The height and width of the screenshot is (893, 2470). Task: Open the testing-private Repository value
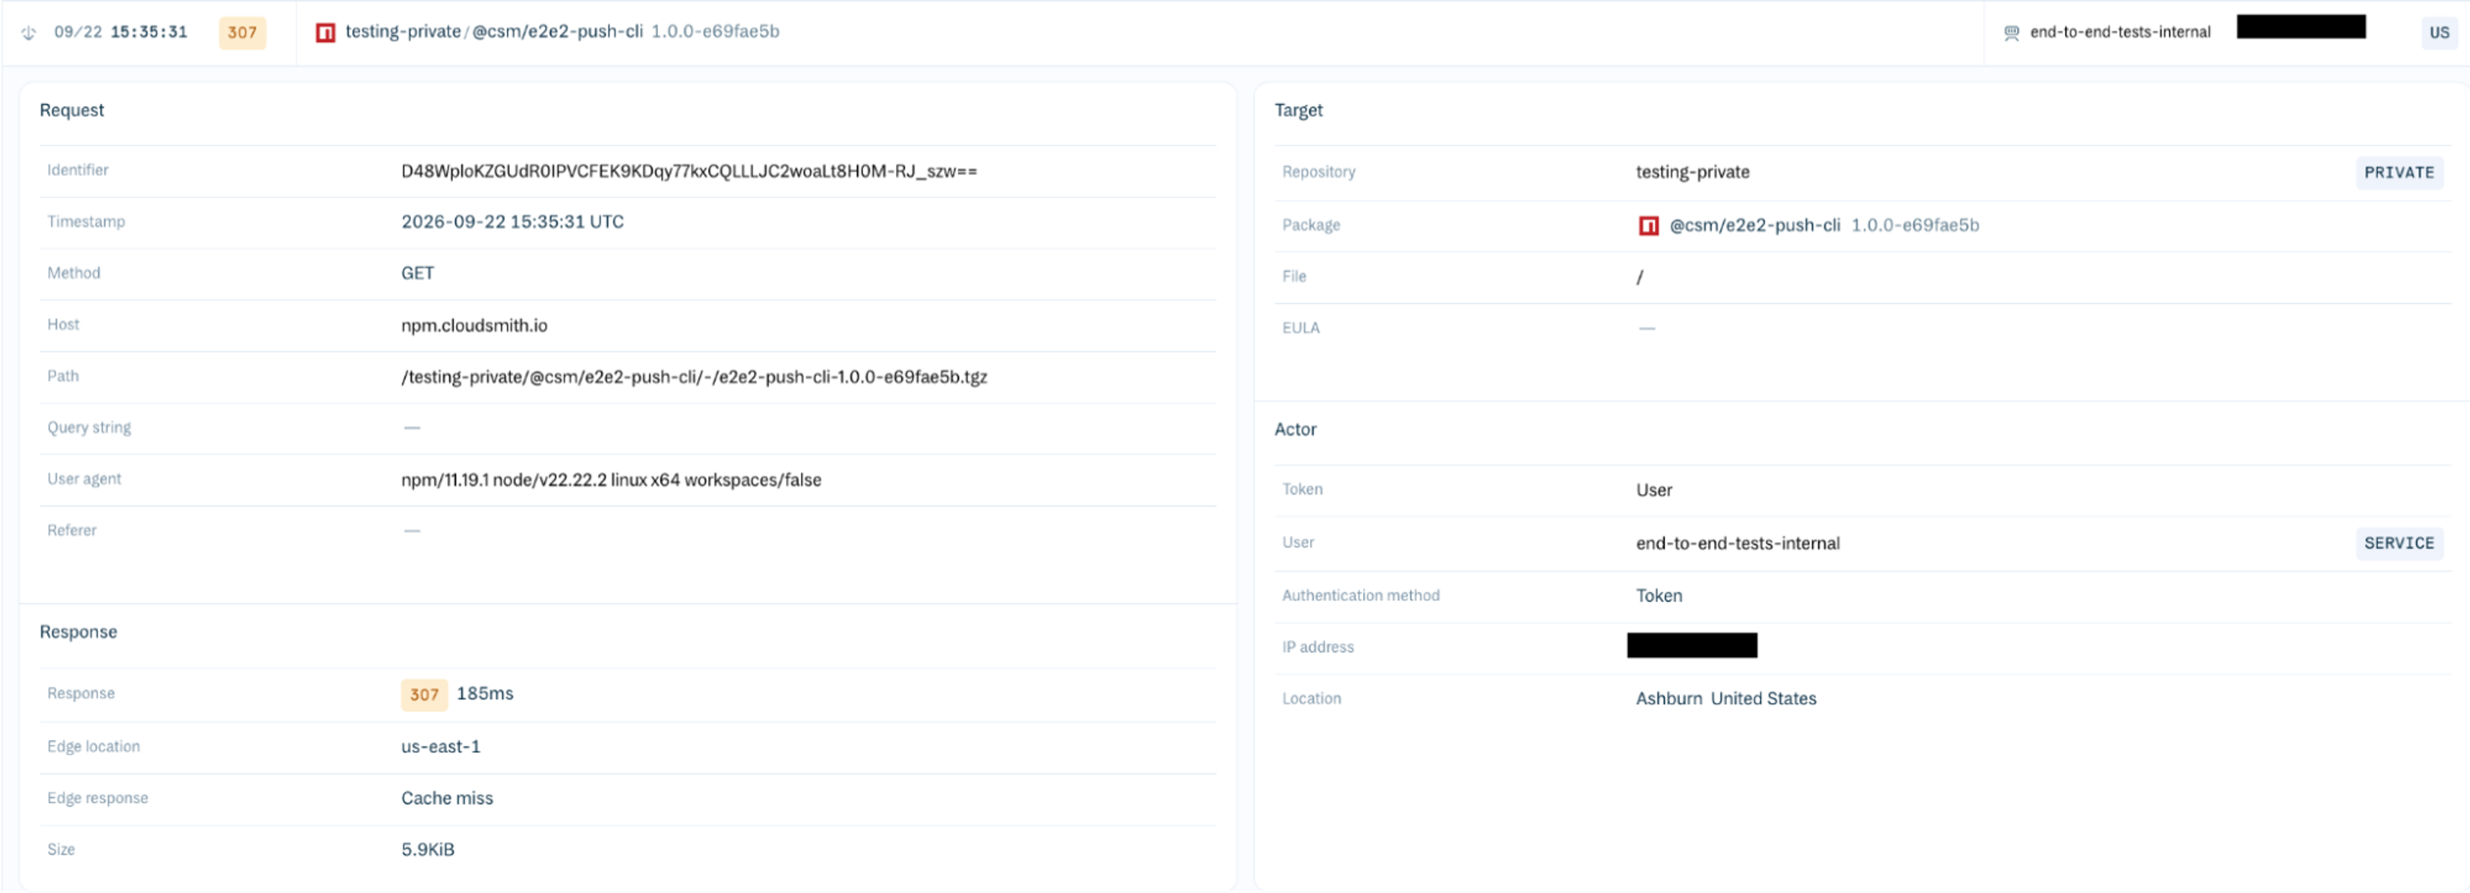pyautogui.click(x=1692, y=172)
